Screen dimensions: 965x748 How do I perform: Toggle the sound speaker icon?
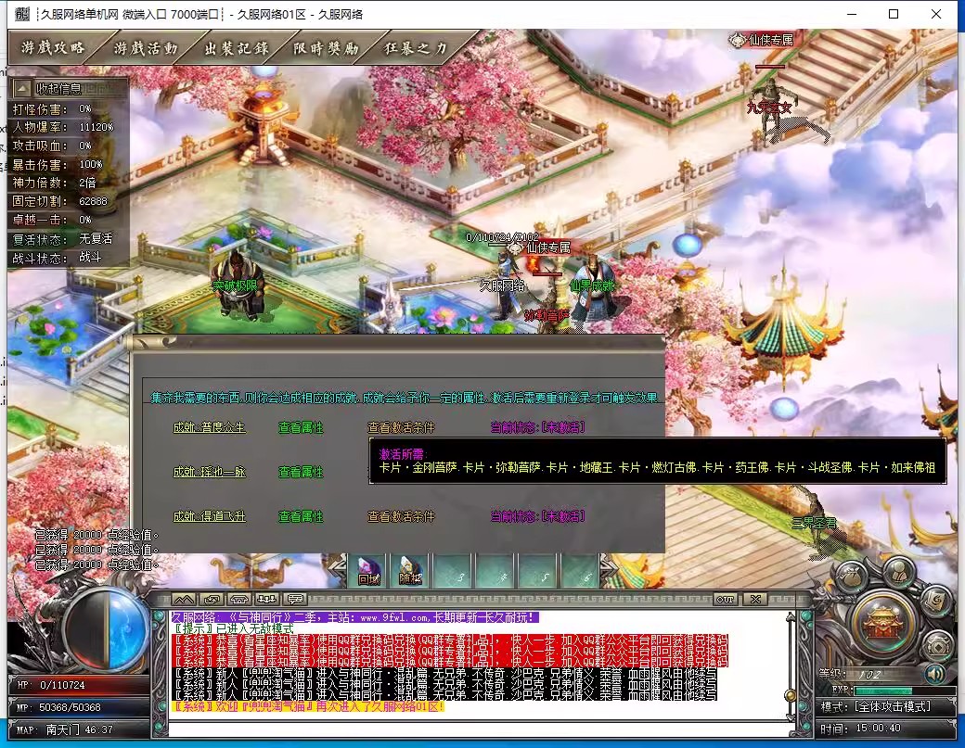(x=935, y=675)
